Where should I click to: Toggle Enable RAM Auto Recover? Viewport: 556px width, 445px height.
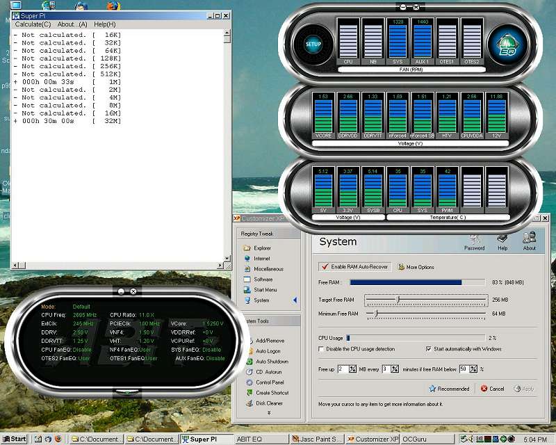(355, 266)
